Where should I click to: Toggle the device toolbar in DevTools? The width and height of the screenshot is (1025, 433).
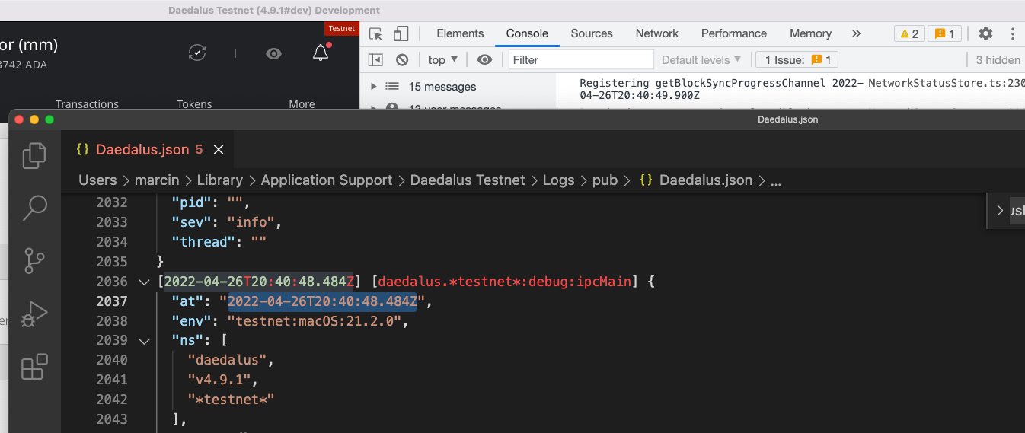401,33
